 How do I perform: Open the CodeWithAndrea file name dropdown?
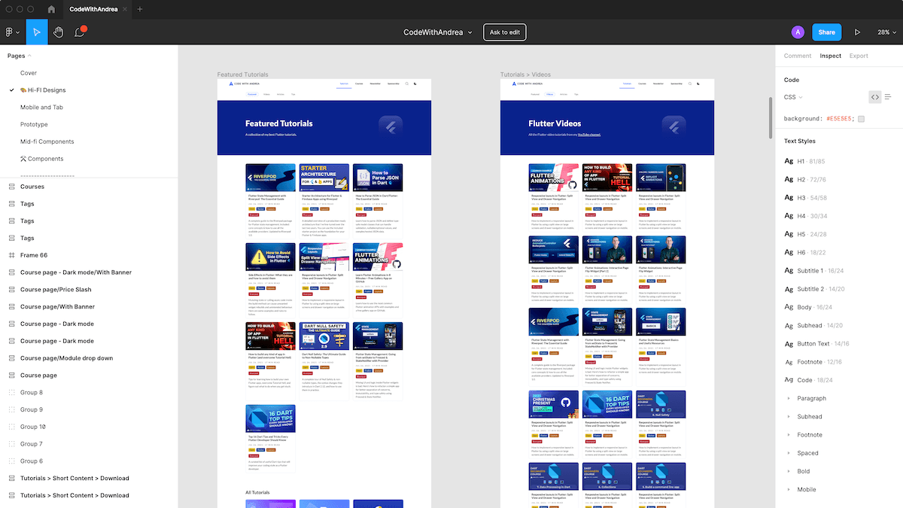click(438, 32)
